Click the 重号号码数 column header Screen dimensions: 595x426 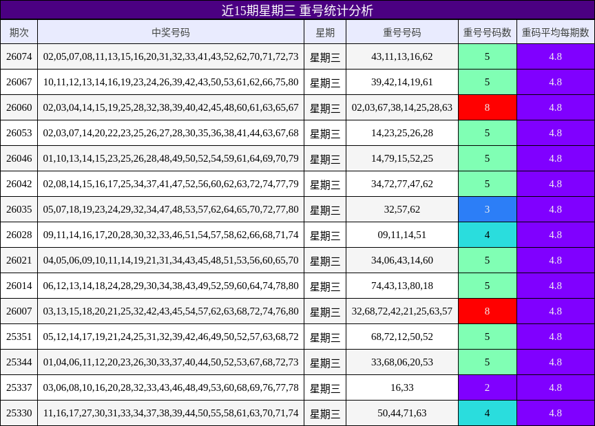pyautogui.click(x=487, y=32)
